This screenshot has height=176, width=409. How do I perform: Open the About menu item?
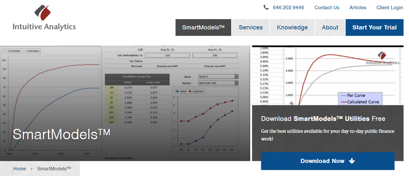(x=330, y=27)
